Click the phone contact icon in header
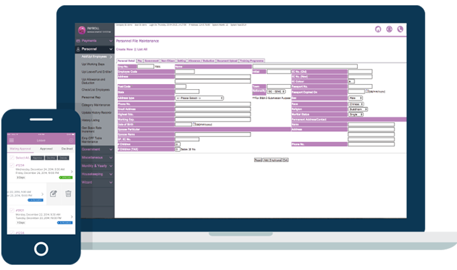 pos(400,29)
